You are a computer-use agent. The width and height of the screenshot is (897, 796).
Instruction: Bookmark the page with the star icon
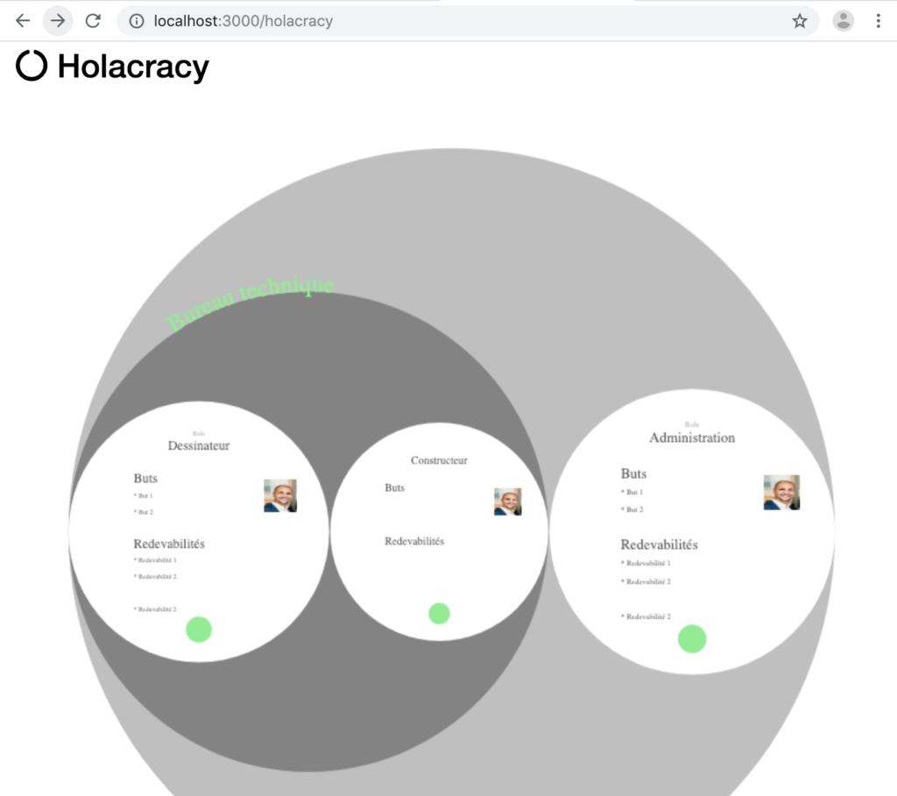[x=799, y=20]
